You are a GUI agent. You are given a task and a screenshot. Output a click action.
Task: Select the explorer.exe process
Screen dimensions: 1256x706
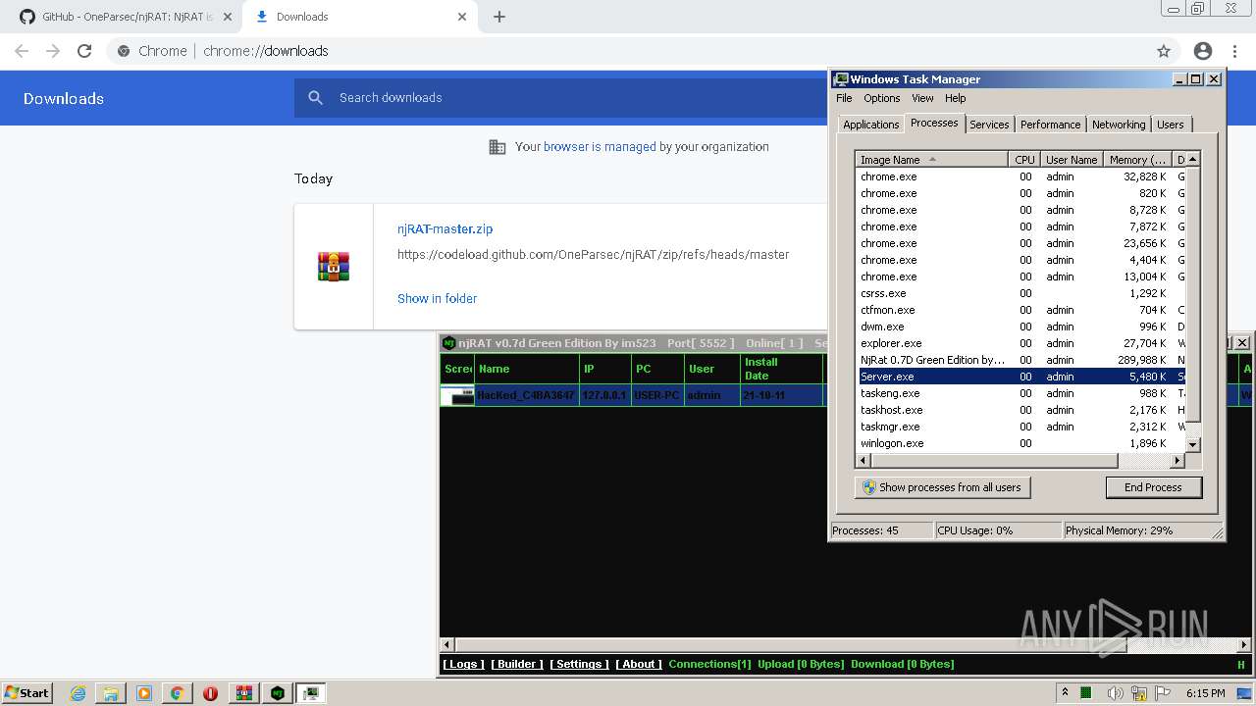click(1021, 343)
